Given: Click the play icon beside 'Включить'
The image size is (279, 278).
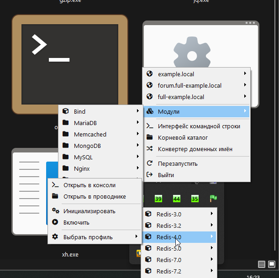Looking at the screenshot, I should tap(56, 222).
